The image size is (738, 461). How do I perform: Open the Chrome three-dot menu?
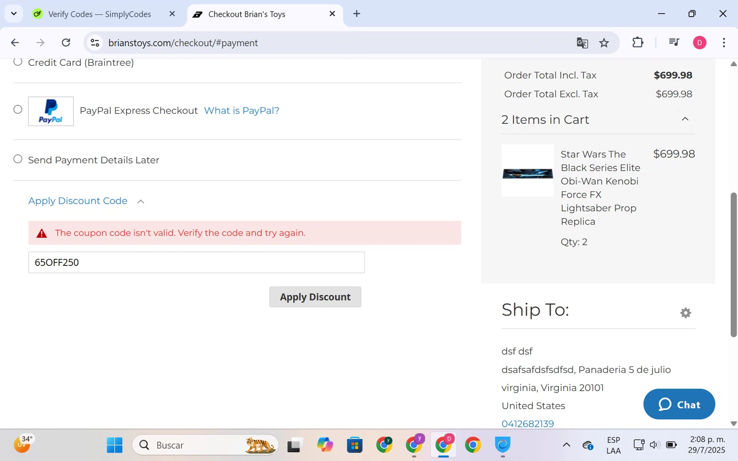(x=724, y=43)
